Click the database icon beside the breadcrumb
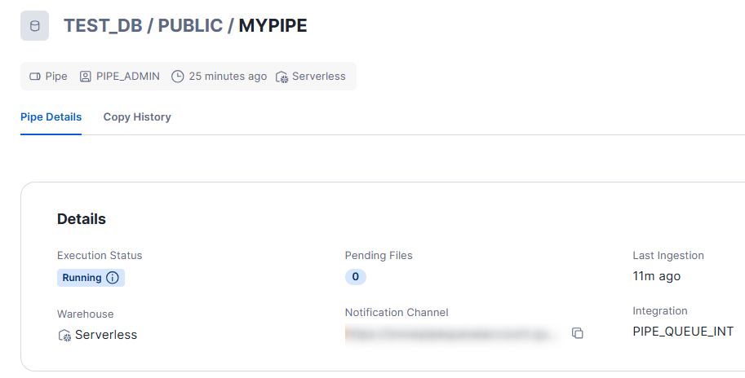This screenshot has width=745, height=378. pyautogui.click(x=34, y=26)
